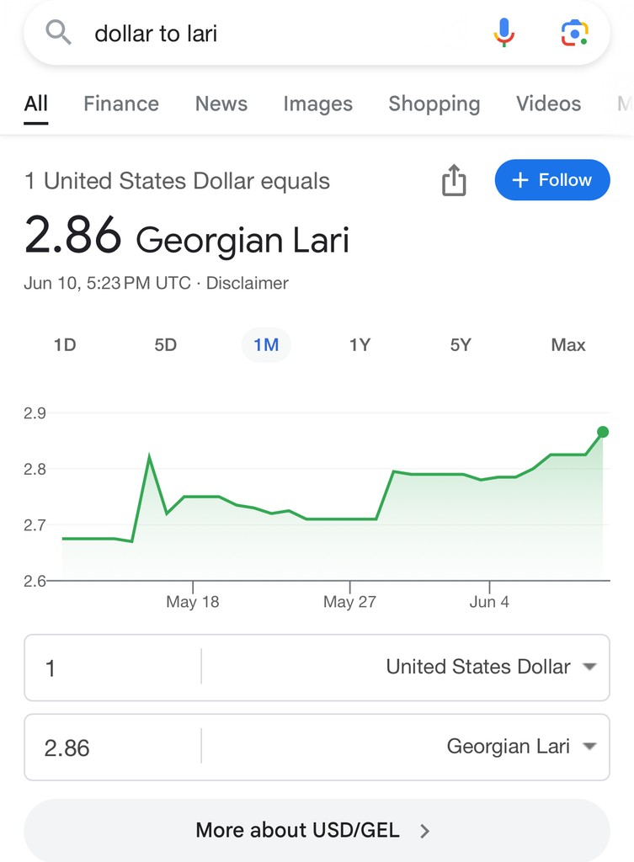Start voice search with the microphone icon
The image size is (634, 862).
[503, 33]
